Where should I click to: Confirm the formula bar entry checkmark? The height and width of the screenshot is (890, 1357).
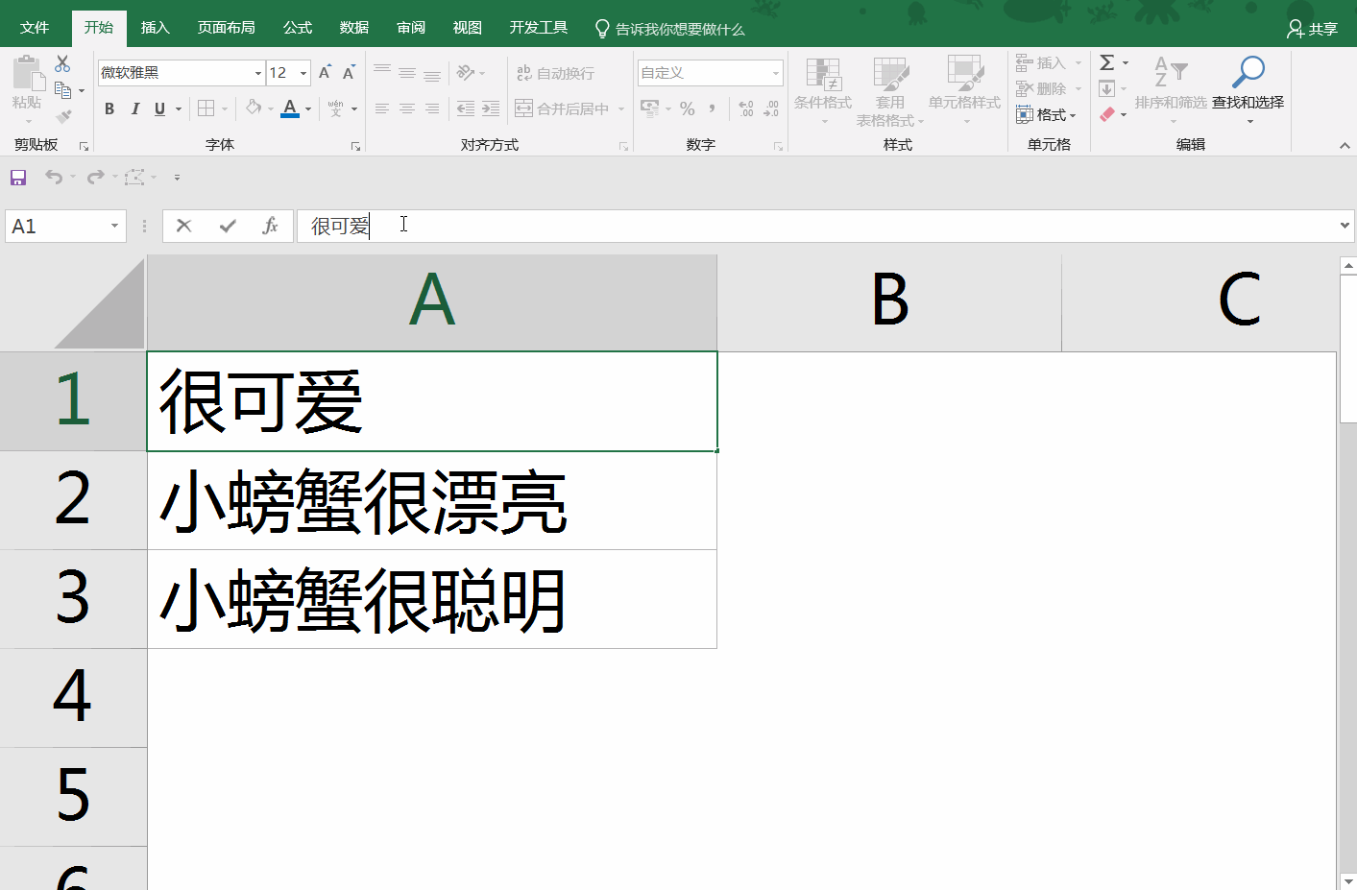(228, 226)
